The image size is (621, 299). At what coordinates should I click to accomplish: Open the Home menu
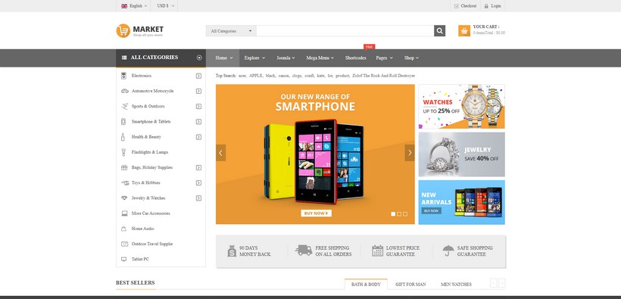[x=223, y=58]
